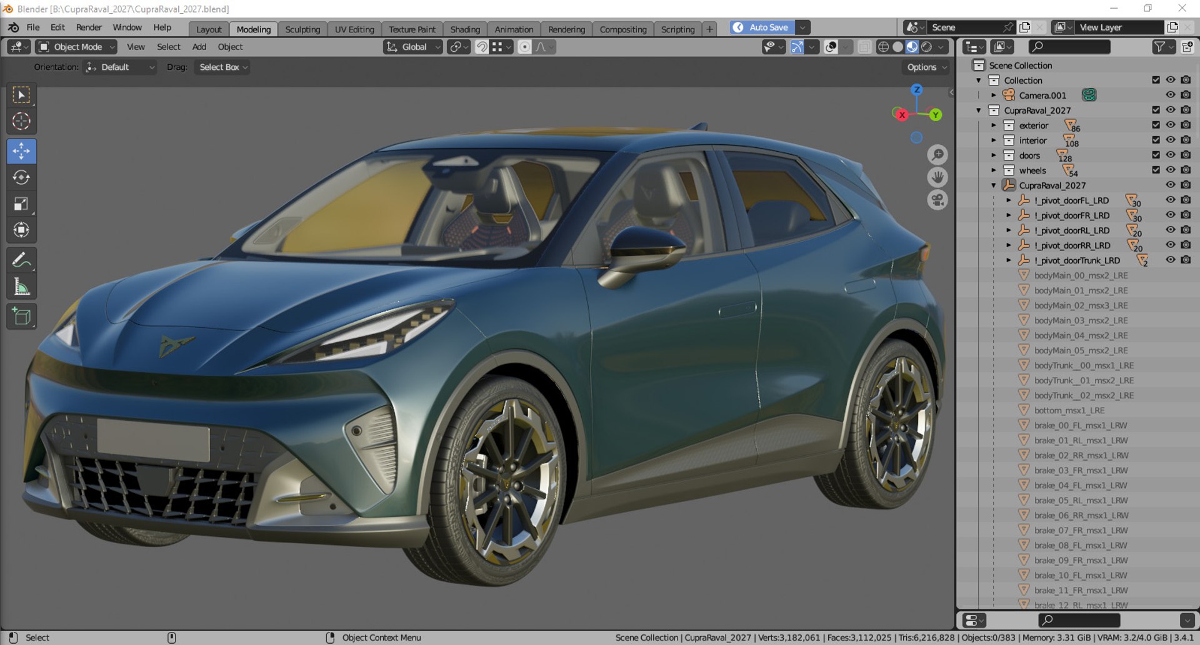Screen dimensions: 1200x645
Task: Select the Annotate tool
Action: tap(21, 260)
